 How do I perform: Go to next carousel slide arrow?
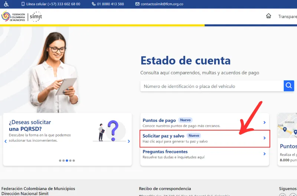pos(129,141)
